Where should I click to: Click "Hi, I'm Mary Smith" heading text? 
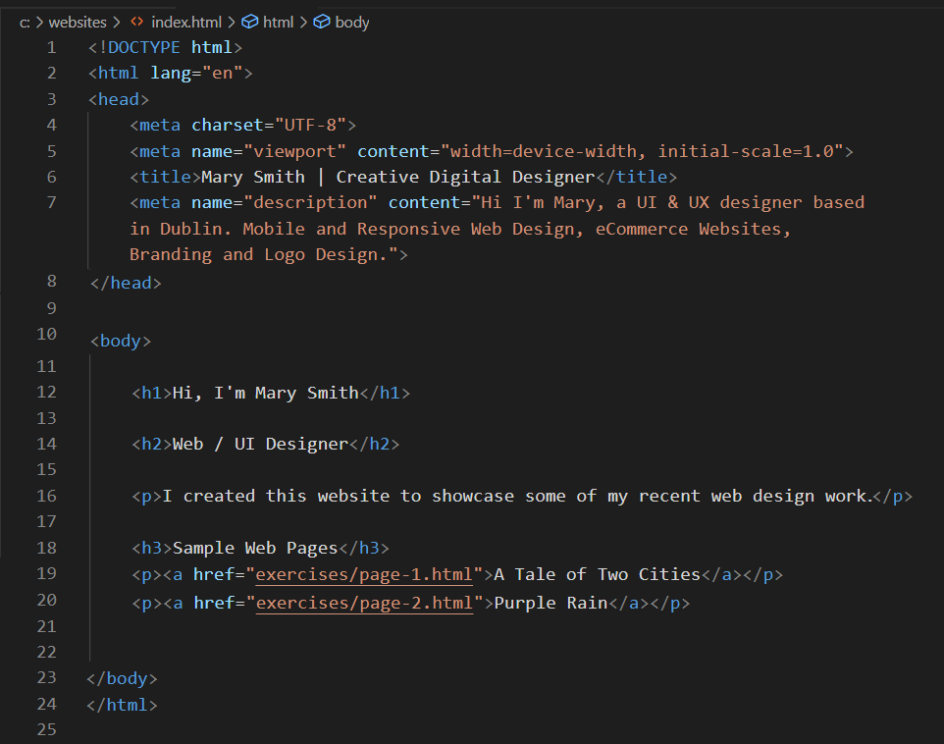266,393
